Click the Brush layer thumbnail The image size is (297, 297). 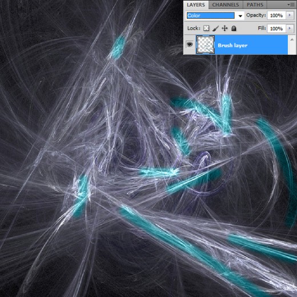click(x=206, y=45)
